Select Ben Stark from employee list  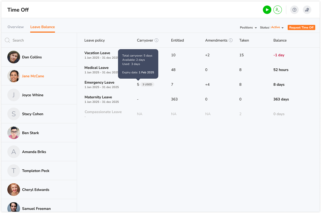click(x=30, y=133)
